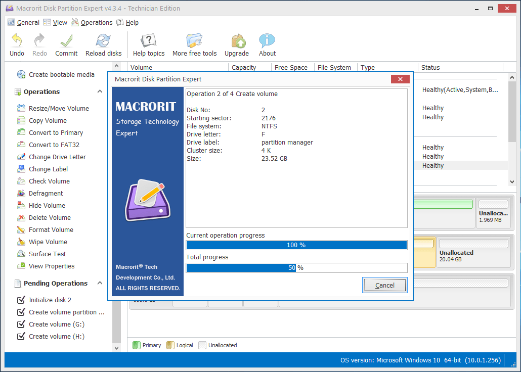Viewport: 521px width, 372px height.
Task: Select the Convert to FAT32 icon
Action: click(21, 145)
